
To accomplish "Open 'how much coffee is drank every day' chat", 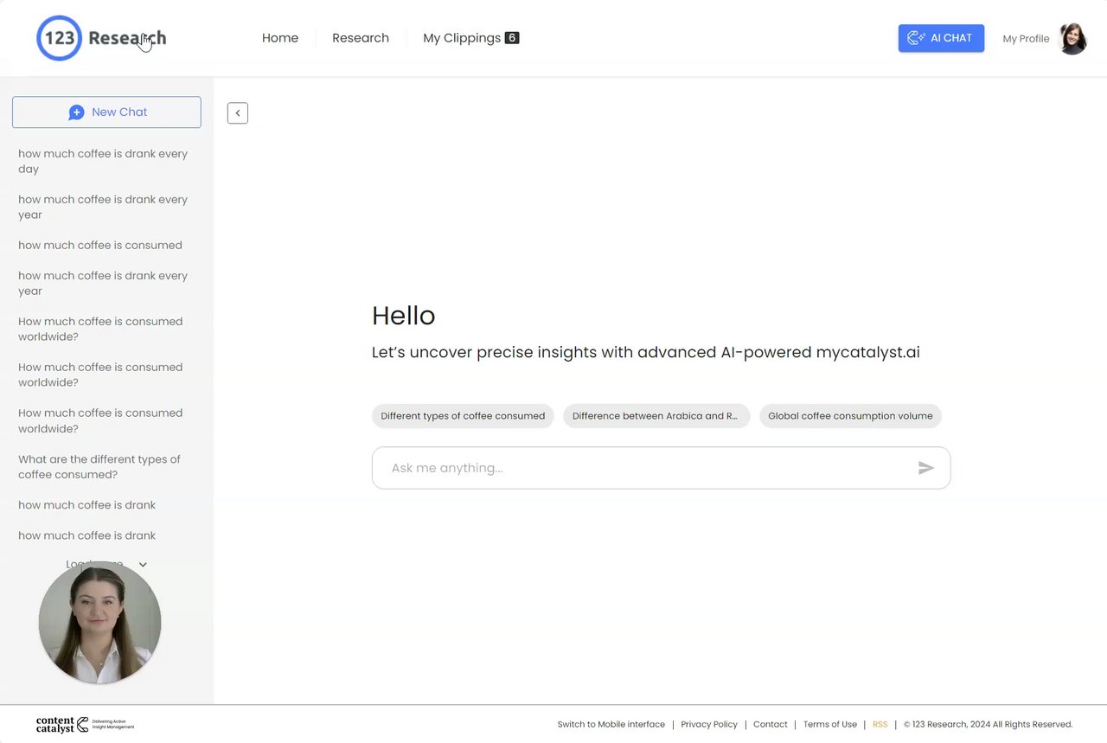I will (x=103, y=161).
